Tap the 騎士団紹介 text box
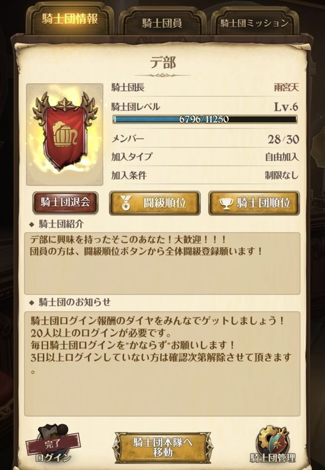The width and height of the screenshot is (325, 470). 162,263
